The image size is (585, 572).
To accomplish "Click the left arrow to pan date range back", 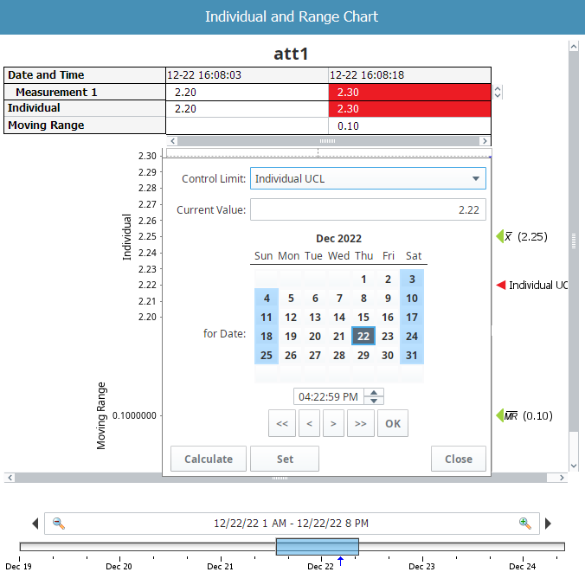I will point(35,524).
